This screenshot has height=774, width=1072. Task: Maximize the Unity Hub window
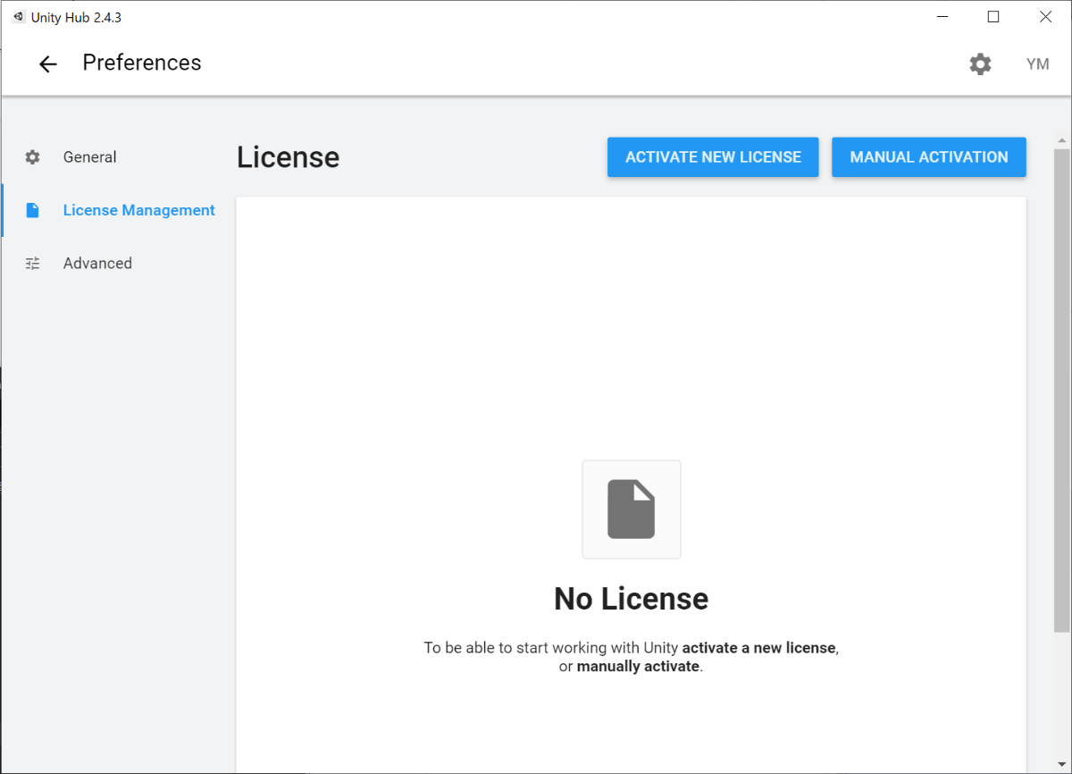(x=993, y=17)
